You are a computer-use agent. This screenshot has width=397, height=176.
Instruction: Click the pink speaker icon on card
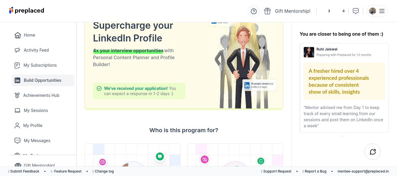pos(102,162)
